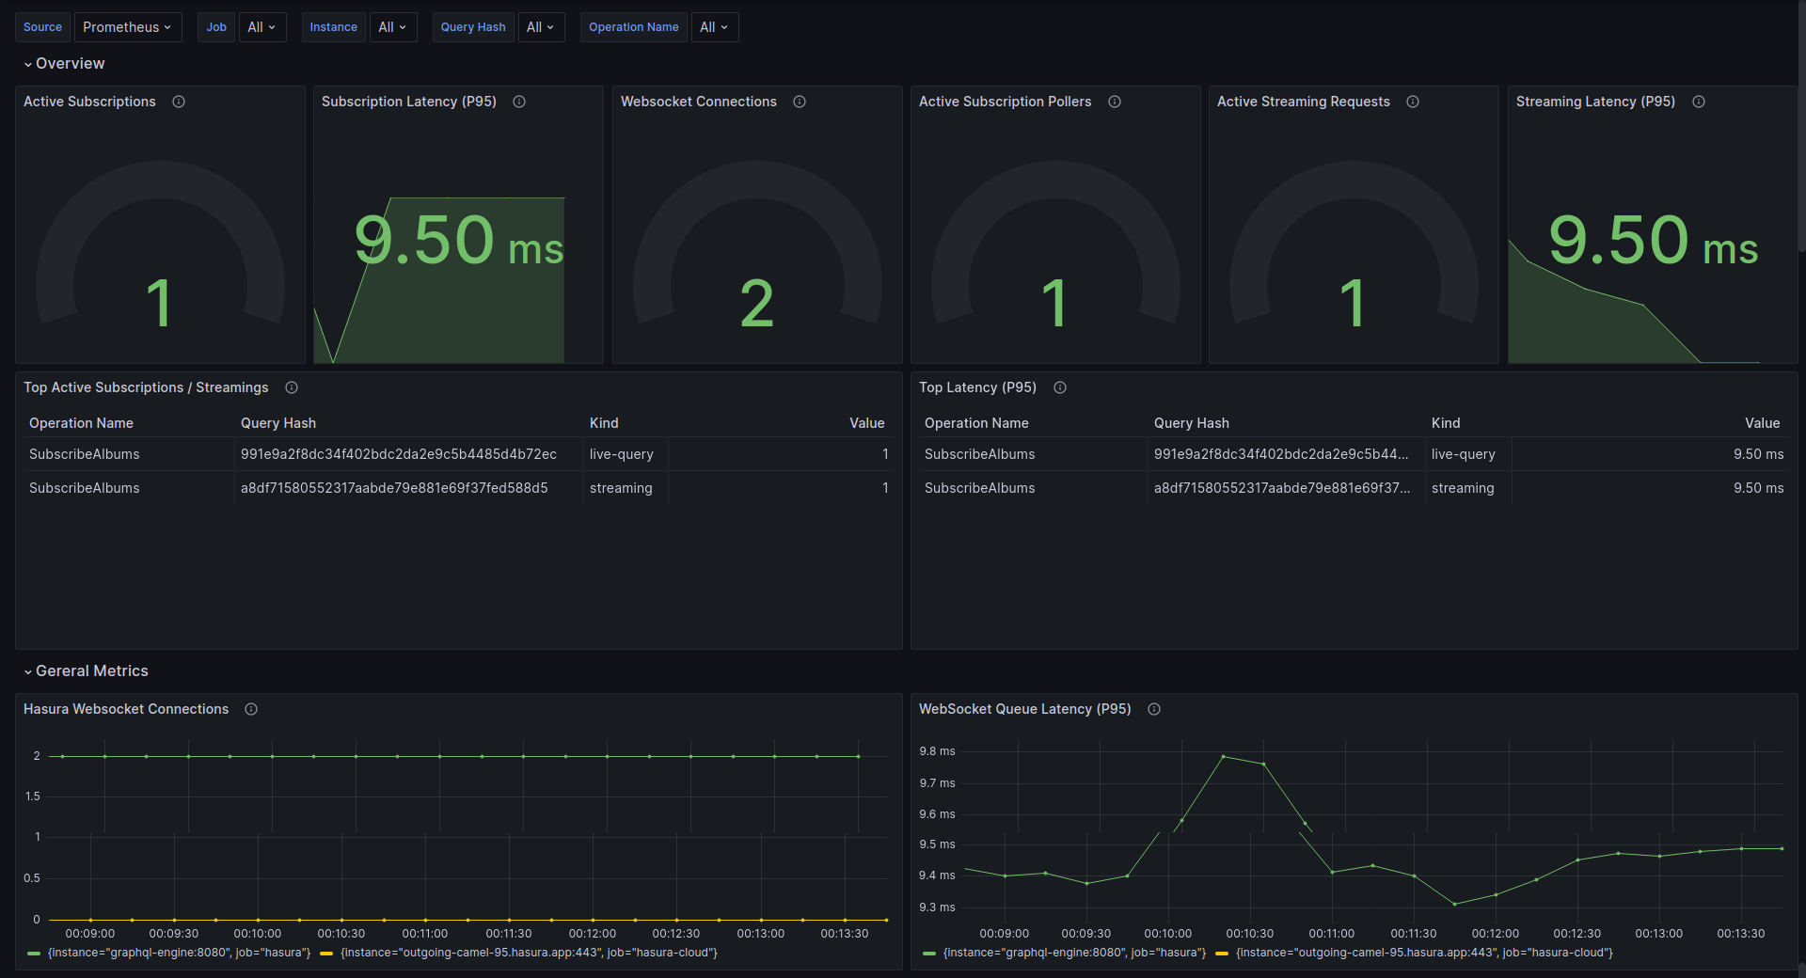Click info icon next to Active Subscriptions
1806x978 pixels.
179,102
